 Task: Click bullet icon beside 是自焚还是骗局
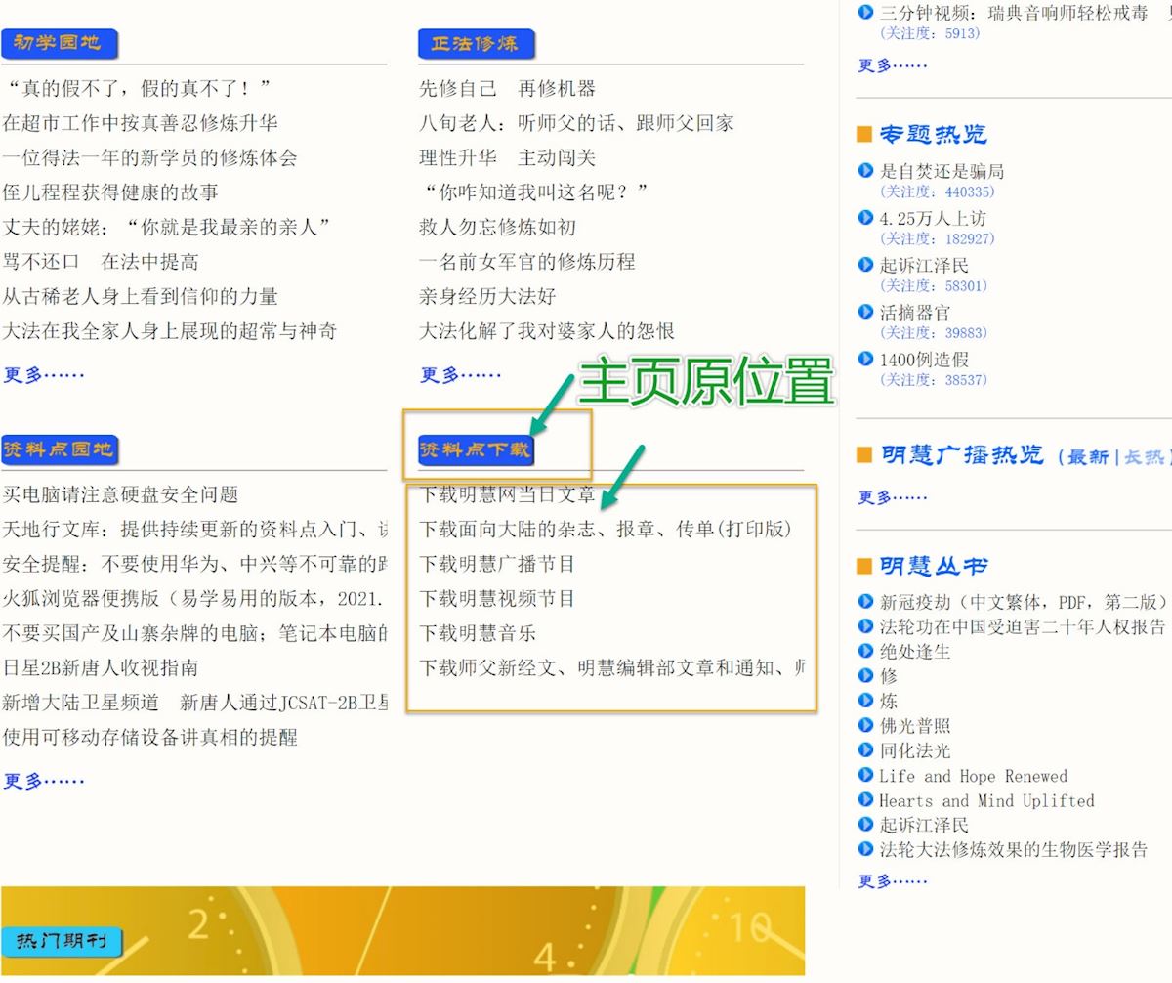pyautogui.click(x=864, y=171)
